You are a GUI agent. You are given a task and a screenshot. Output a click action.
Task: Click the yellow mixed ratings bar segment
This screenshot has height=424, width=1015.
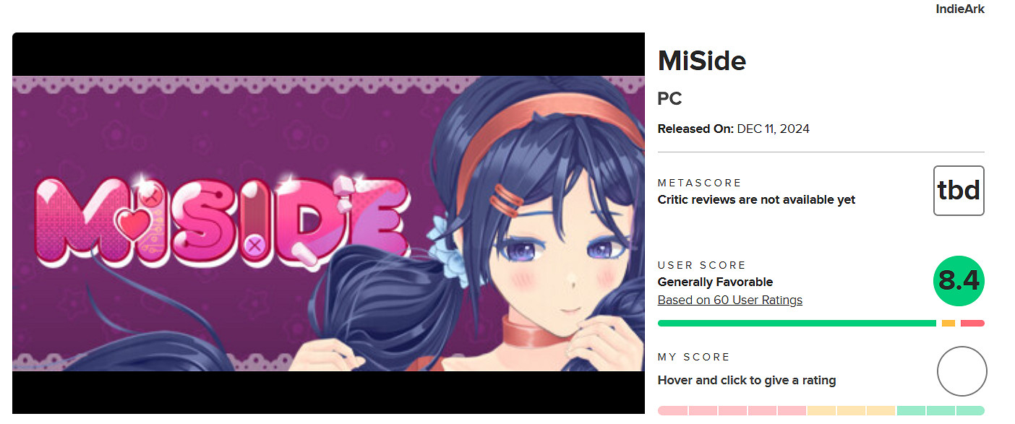click(948, 323)
